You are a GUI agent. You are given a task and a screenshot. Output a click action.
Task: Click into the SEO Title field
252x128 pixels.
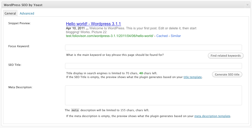point(153,66)
